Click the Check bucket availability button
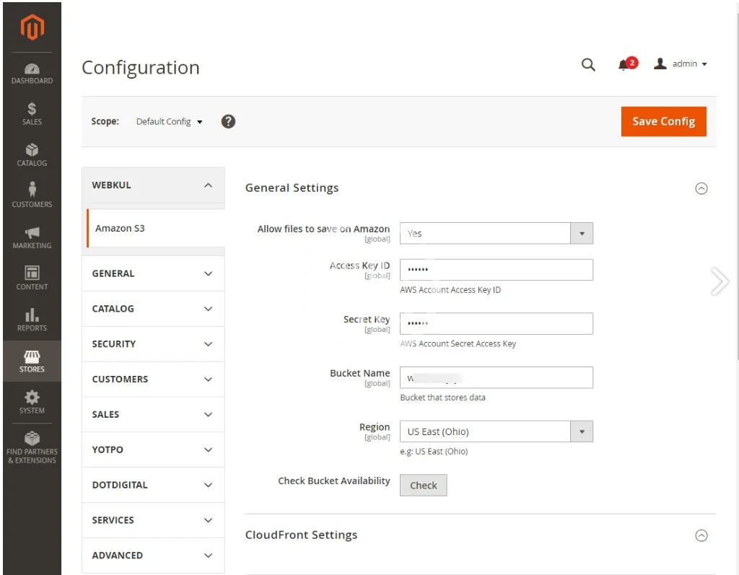This screenshot has height=575, width=739. coord(423,486)
